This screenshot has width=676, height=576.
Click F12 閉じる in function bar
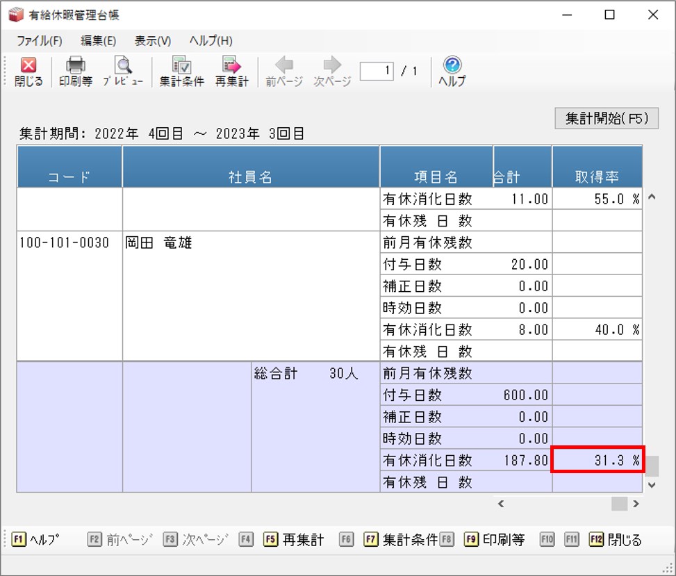tap(616, 539)
